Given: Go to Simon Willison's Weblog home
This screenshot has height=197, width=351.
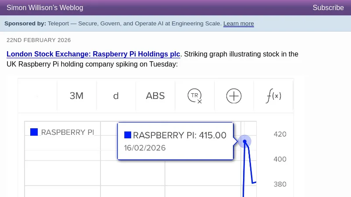Looking at the screenshot, I should point(45,7).
